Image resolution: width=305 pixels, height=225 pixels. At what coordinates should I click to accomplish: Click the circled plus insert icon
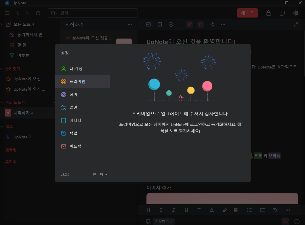pyautogui.click(x=171, y=24)
